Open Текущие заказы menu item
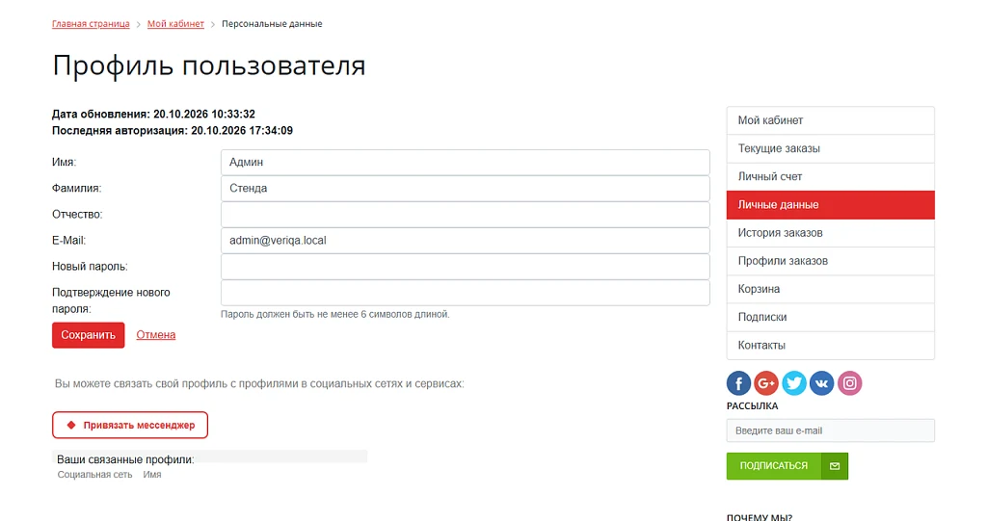The height and width of the screenshot is (521, 987). pyautogui.click(x=830, y=148)
